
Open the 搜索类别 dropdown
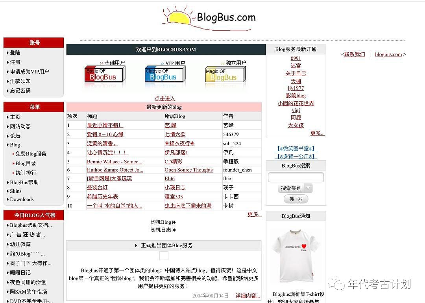tap(295, 188)
